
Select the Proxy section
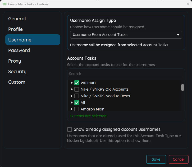tap(15, 61)
